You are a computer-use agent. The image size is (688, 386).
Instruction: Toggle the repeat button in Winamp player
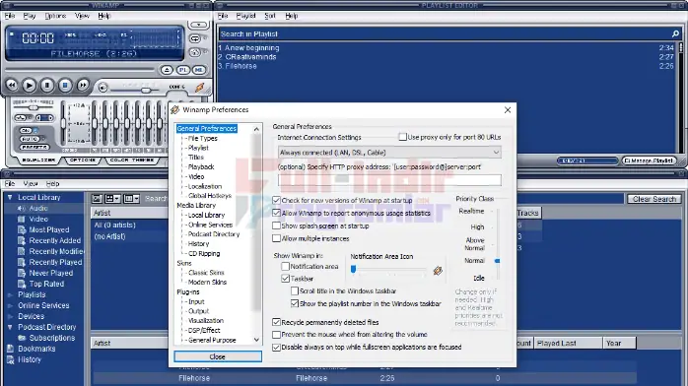pyautogui.click(x=195, y=38)
